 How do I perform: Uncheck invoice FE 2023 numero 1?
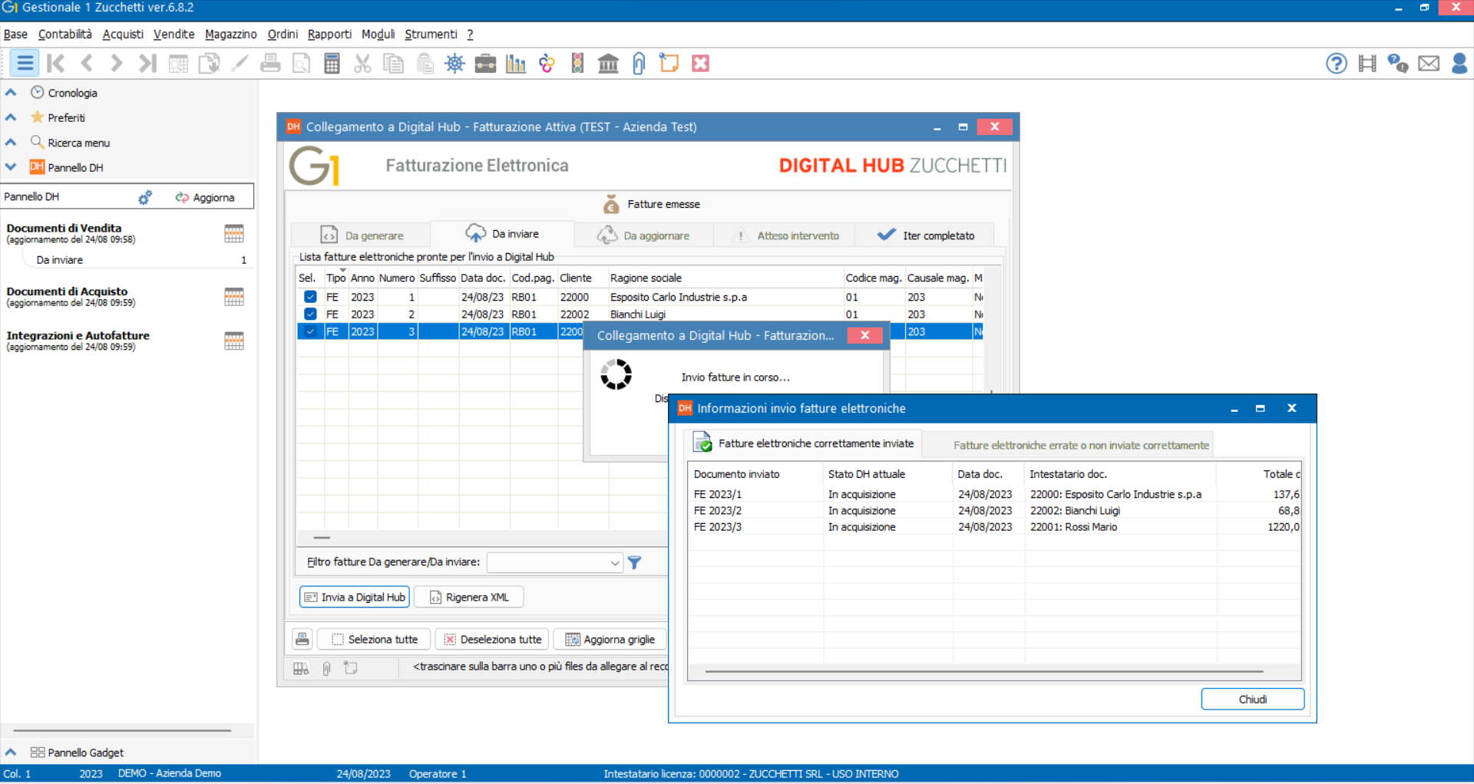coord(309,297)
